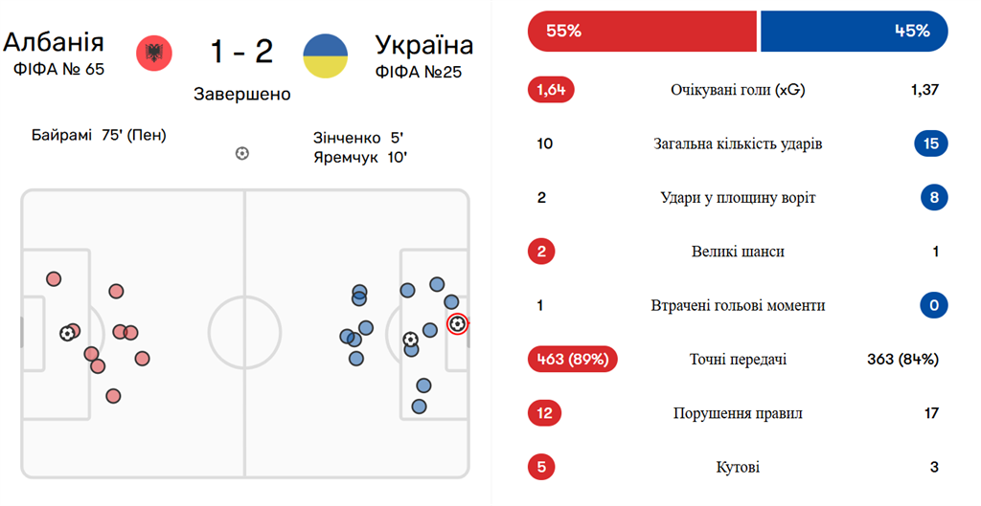Click Albania's 12 fouls badge
The width and height of the screenshot is (981, 506).
point(544,414)
